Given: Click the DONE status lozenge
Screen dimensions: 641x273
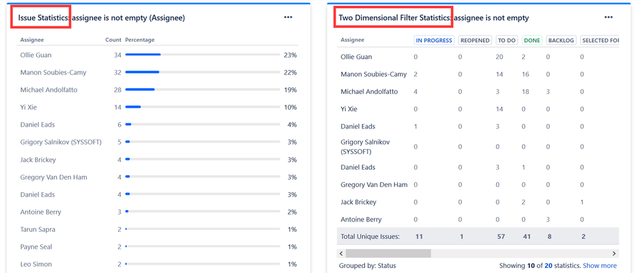Looking at the screenshot, I should click(x=532, y=40).
